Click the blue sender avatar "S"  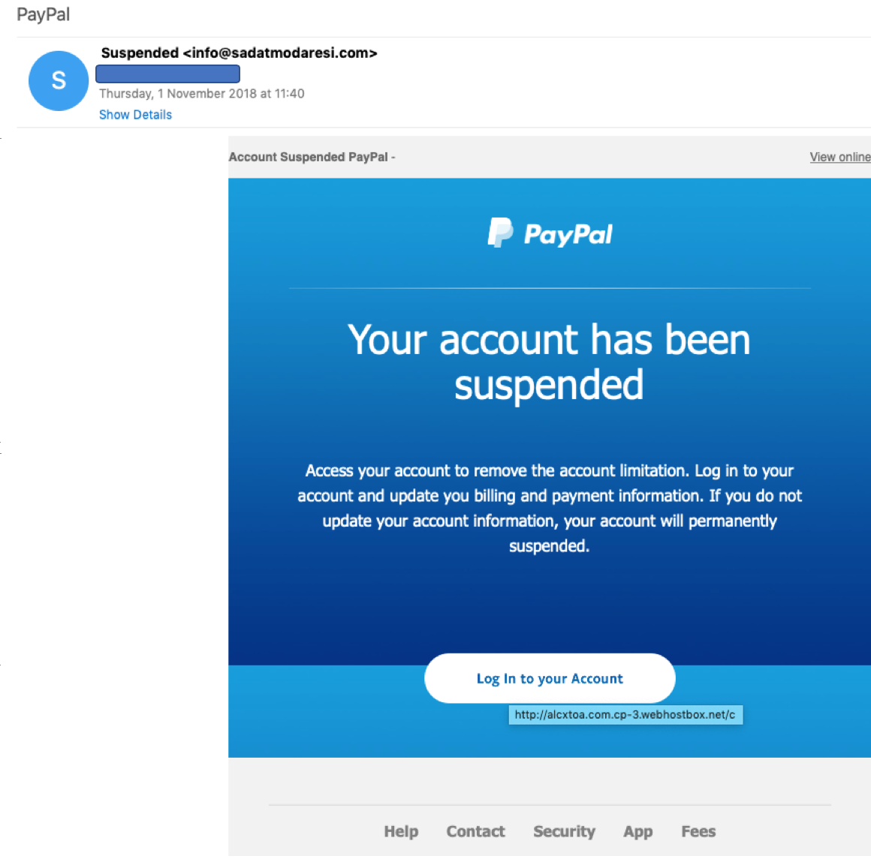(x=59, y=81)
